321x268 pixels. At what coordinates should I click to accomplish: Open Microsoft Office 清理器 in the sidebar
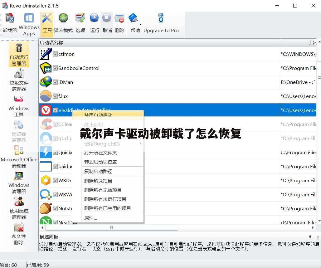click(19, 157)
